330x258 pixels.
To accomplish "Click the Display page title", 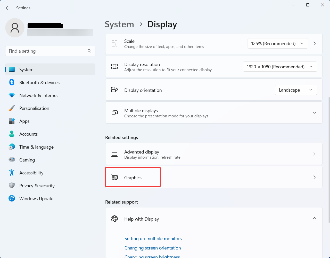I will pos(162,25).
